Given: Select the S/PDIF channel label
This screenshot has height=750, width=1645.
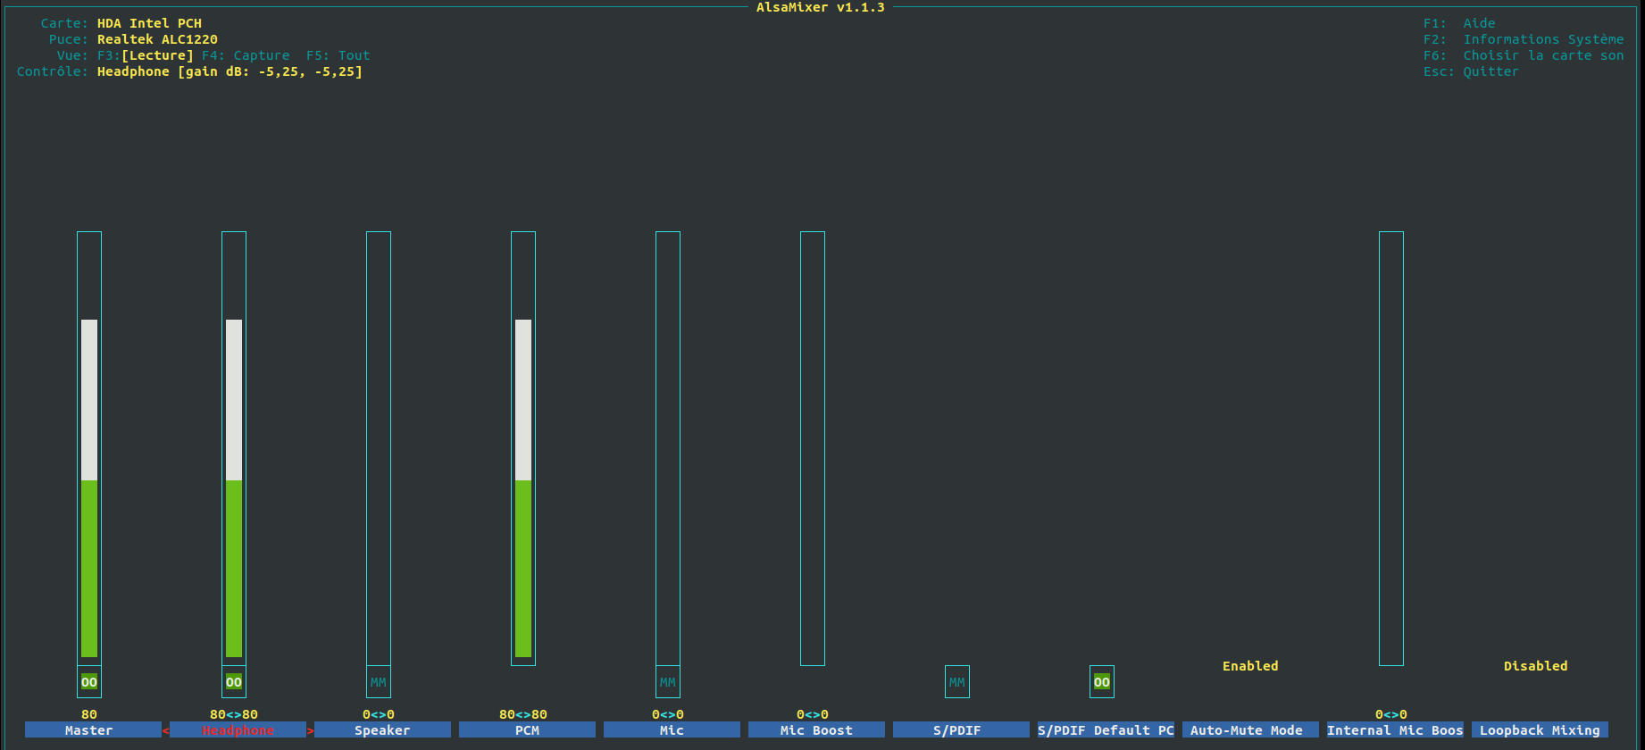Looking at the screenshot, I should pyautogui.click(x=961, y=730).
